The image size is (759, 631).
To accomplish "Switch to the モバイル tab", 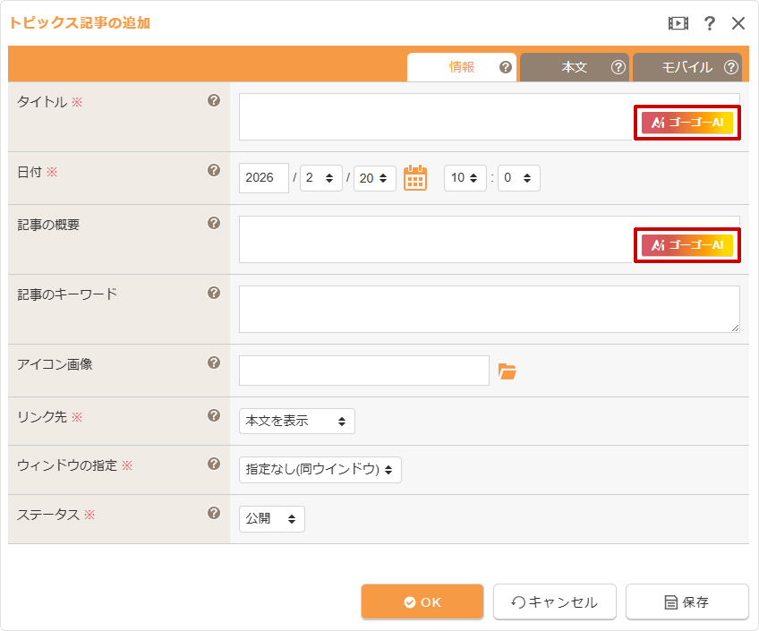I will (x=687, y=67).
